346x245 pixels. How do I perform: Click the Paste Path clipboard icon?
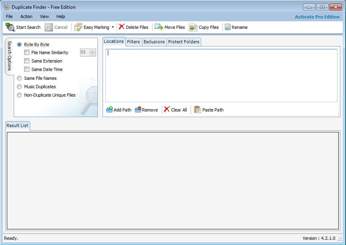point(197,109)
